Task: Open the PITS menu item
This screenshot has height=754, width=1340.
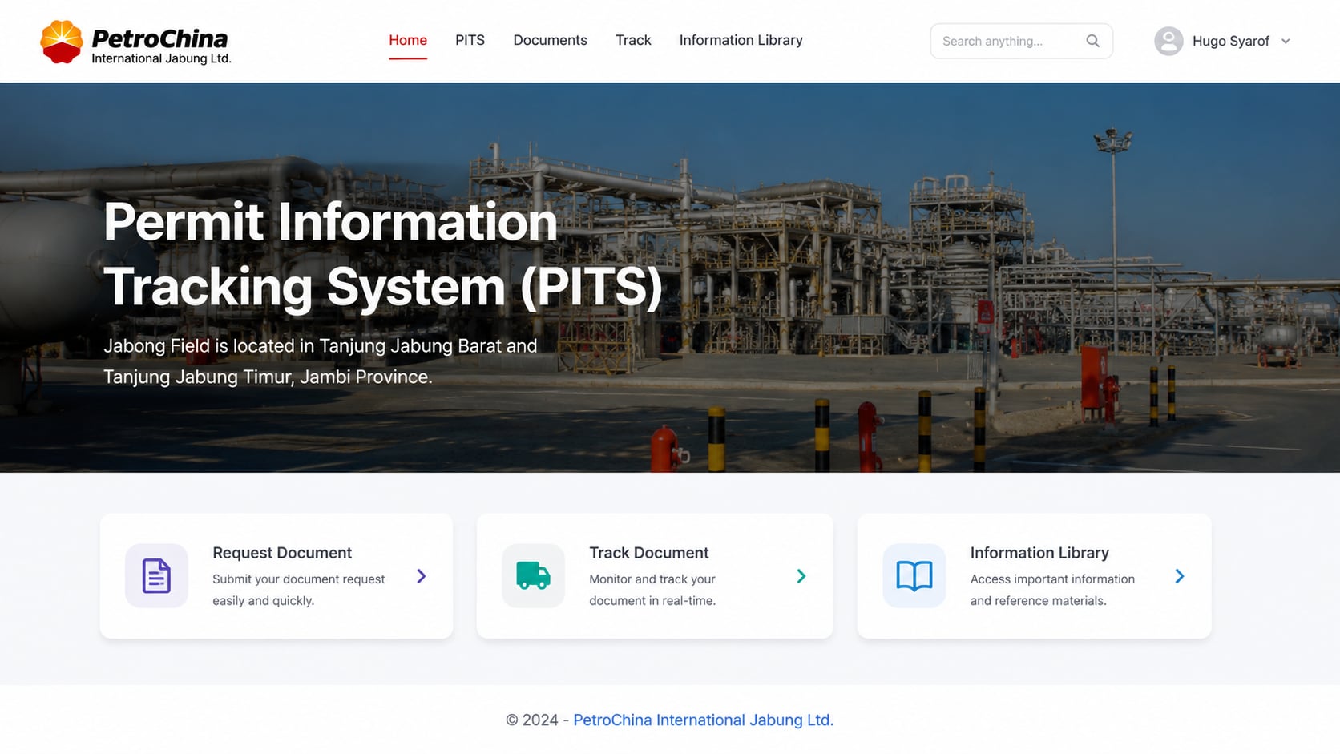Action: tap(470, 40)
